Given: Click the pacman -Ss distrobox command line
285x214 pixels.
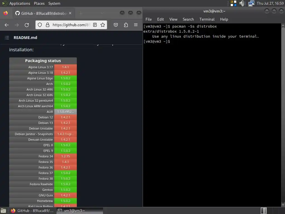Looking at the screenshot, I should click(180, 26).
